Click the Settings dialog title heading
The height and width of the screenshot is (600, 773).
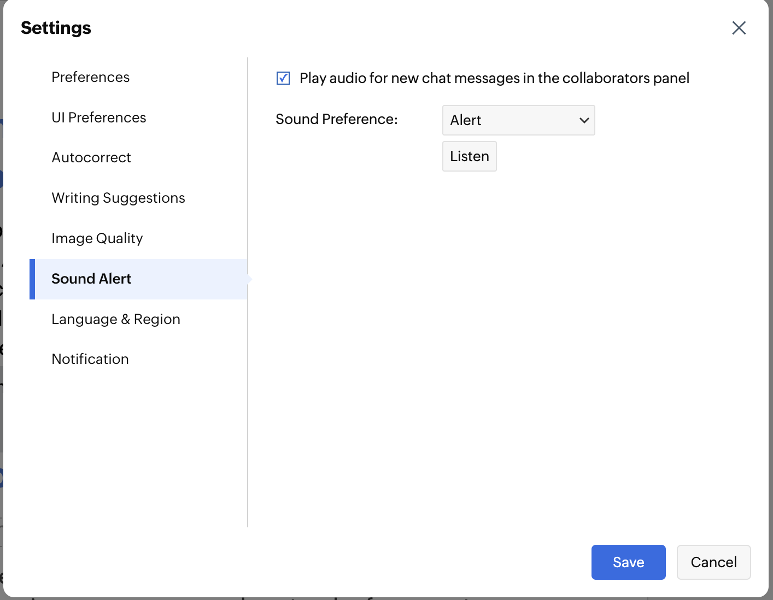56,28
